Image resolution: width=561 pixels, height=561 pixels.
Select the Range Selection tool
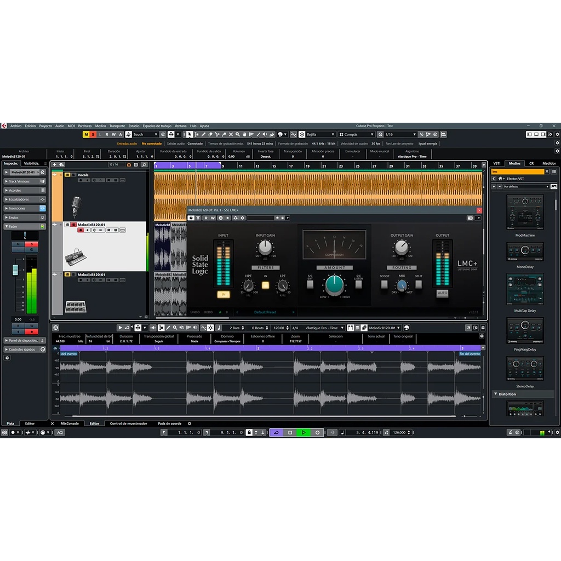point(197,135)
